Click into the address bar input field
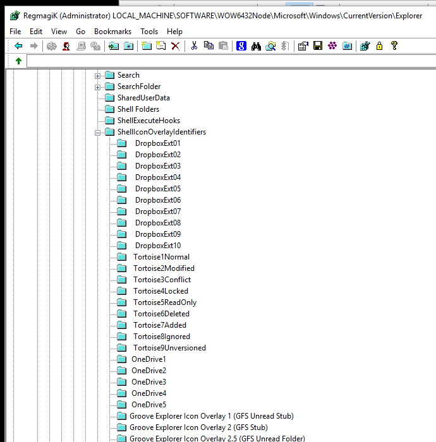Viewport: 436px width, 442px height. [231, 61]
